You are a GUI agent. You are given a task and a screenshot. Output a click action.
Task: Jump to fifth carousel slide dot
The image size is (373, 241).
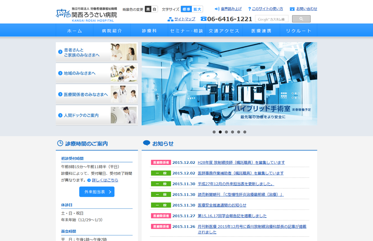238,132
